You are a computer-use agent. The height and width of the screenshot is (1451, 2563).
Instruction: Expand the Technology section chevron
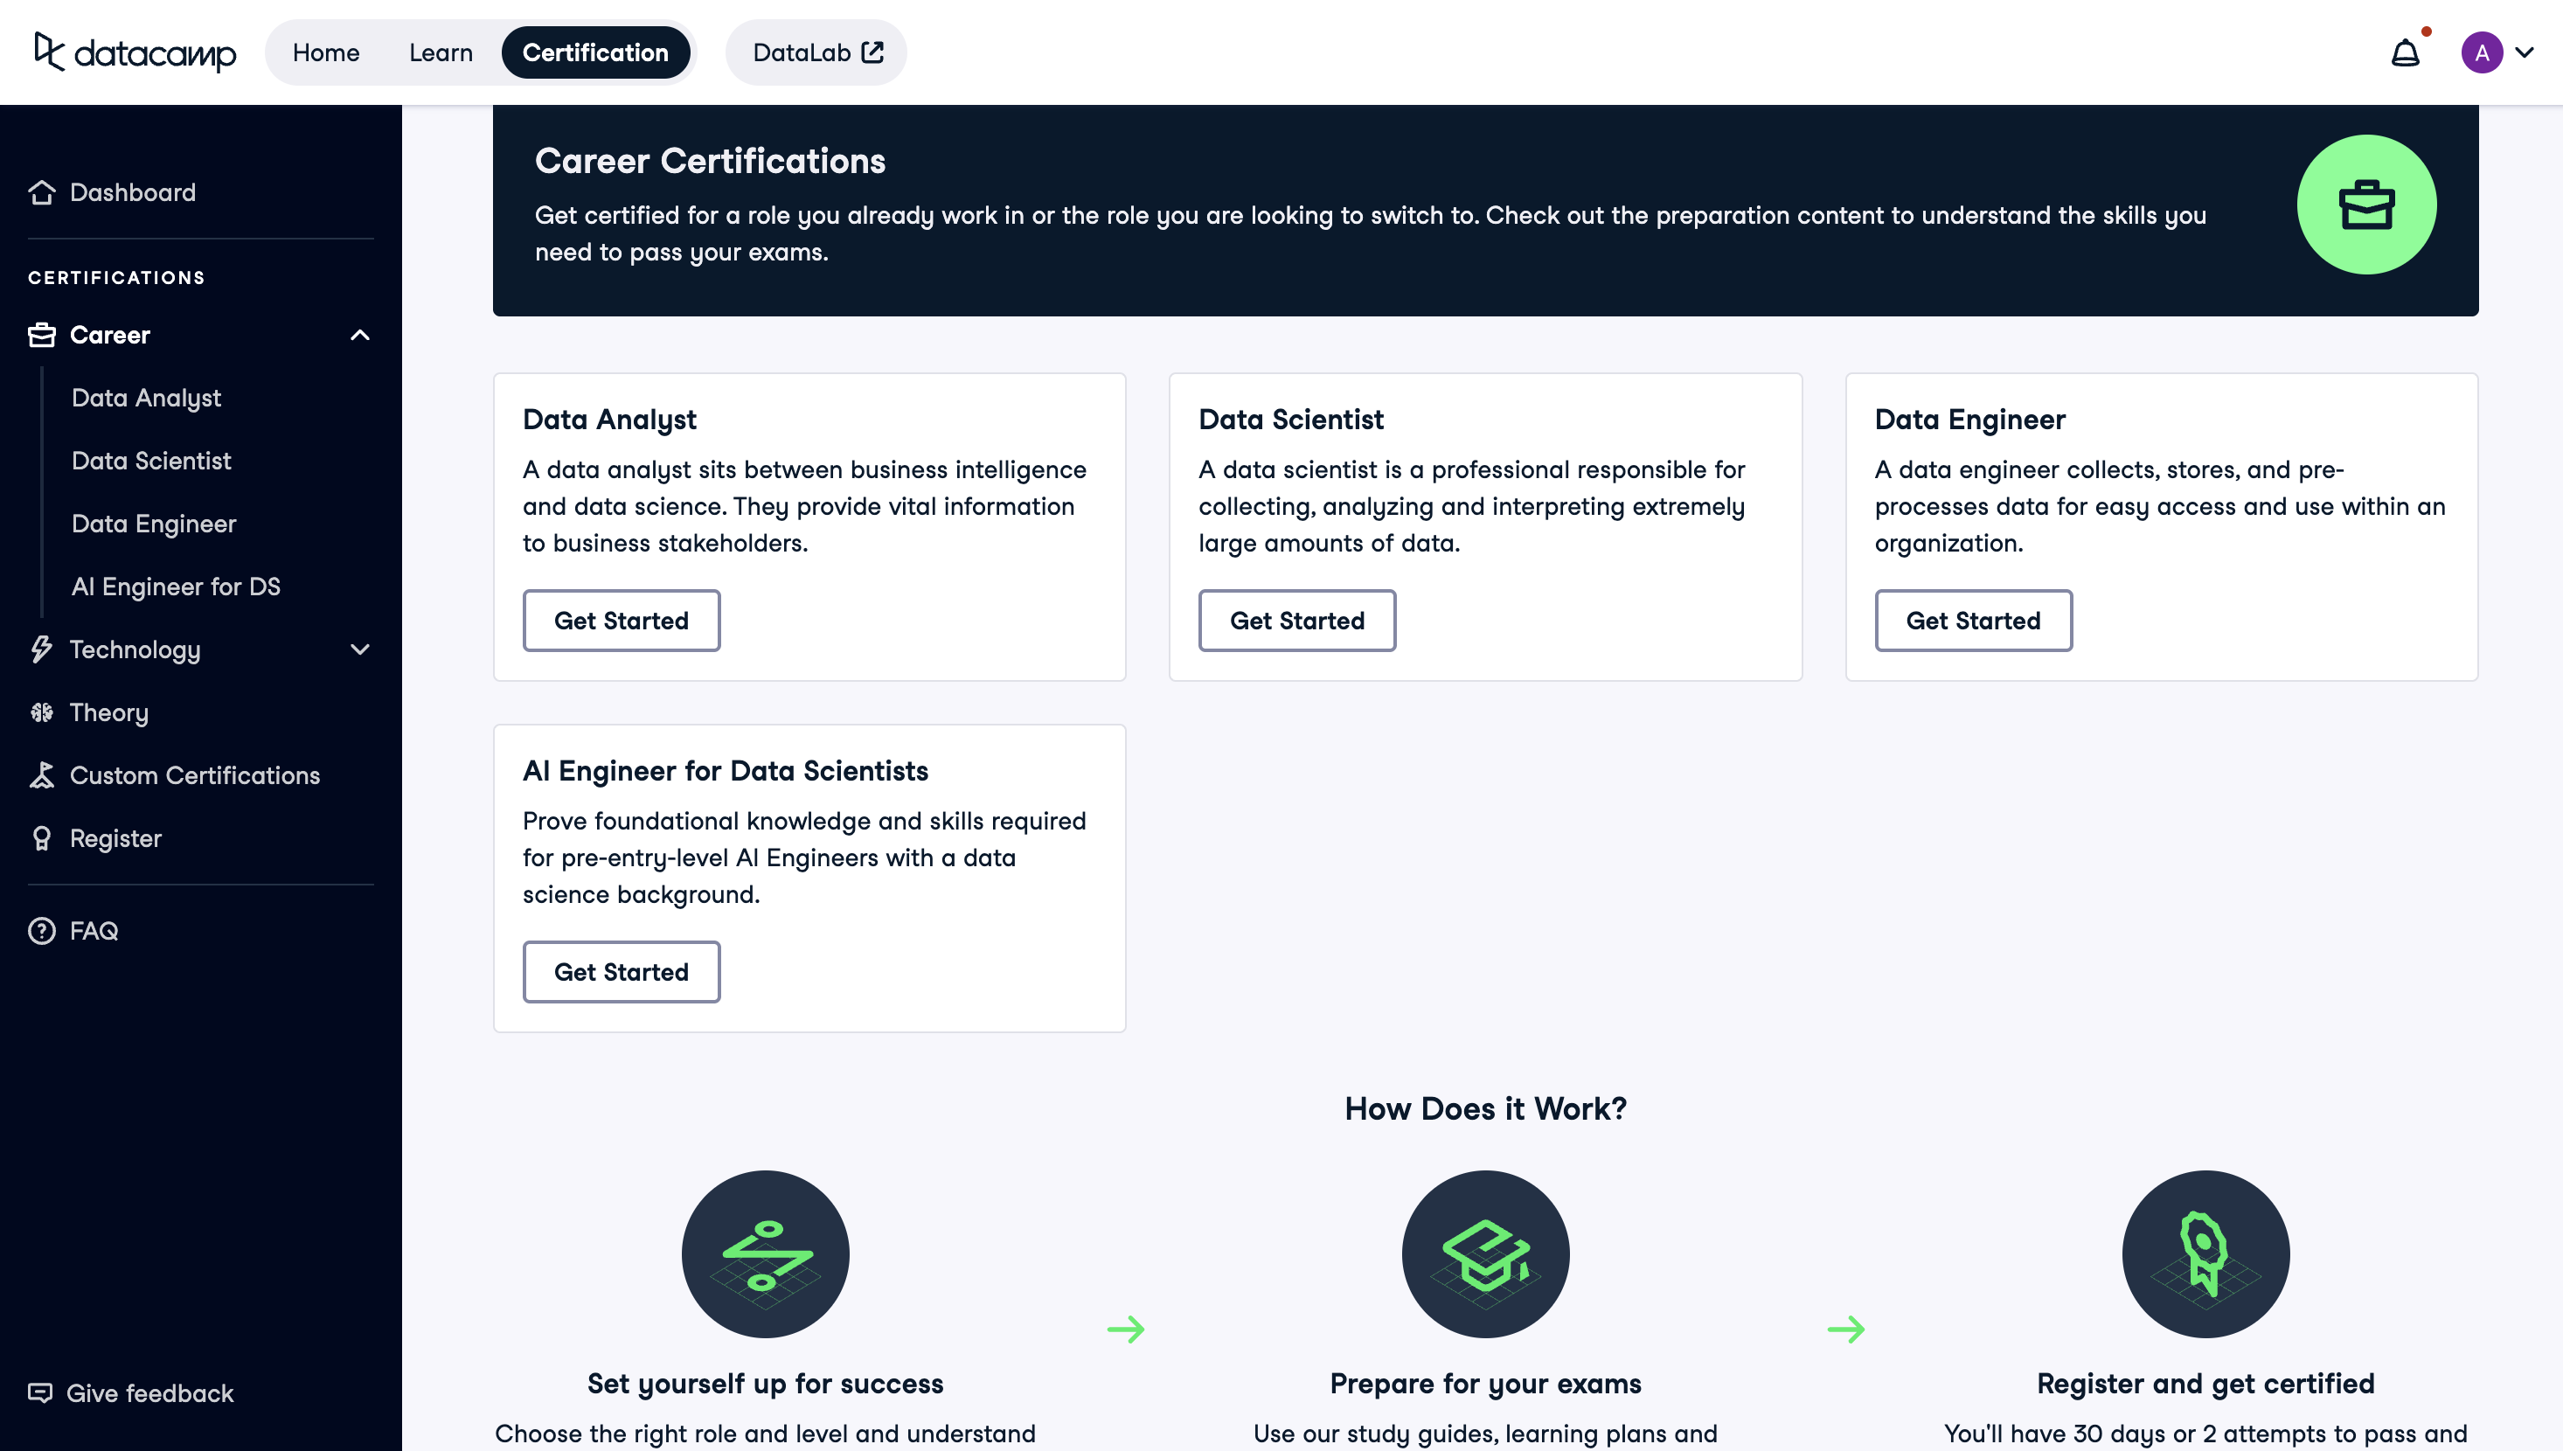(360, 649)
